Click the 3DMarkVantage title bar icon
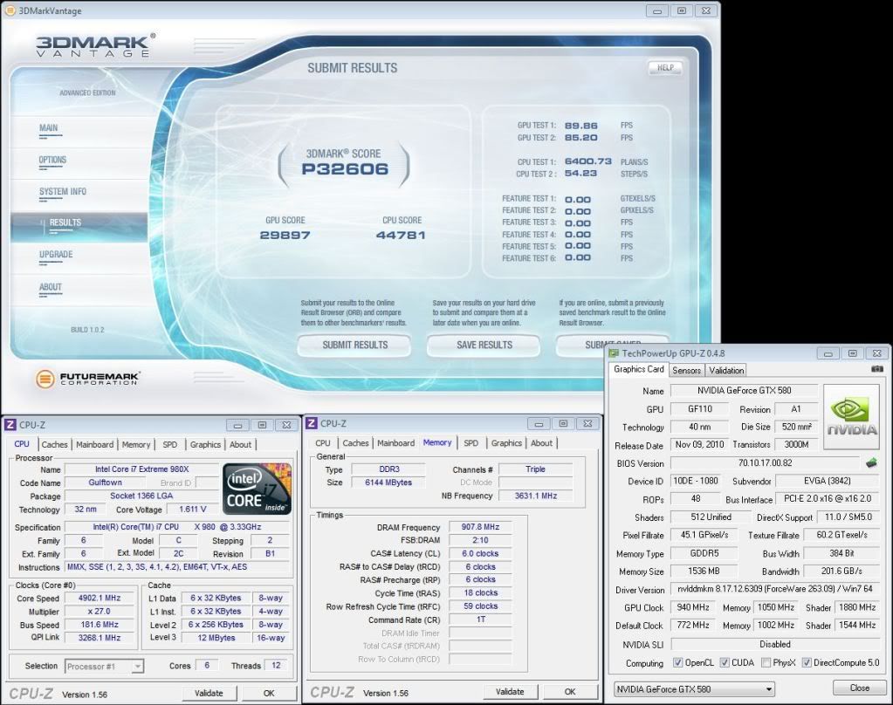The height and width of the screenshot is (705, 893). pyautogui.click(x=10, y=10)
